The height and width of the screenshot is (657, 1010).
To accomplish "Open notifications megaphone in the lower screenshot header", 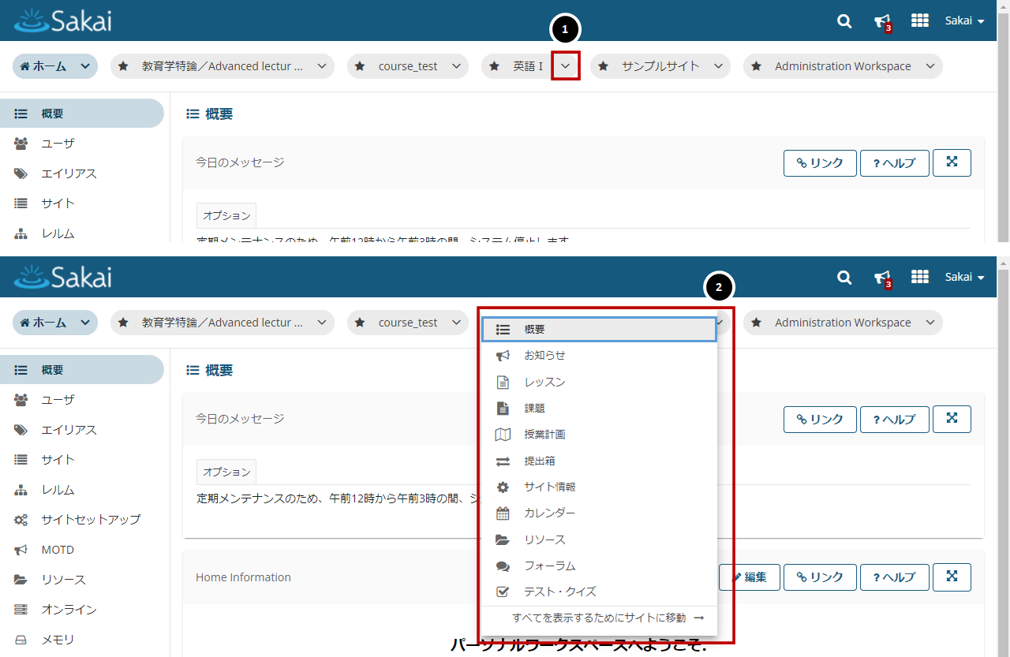I will [883, 278].
